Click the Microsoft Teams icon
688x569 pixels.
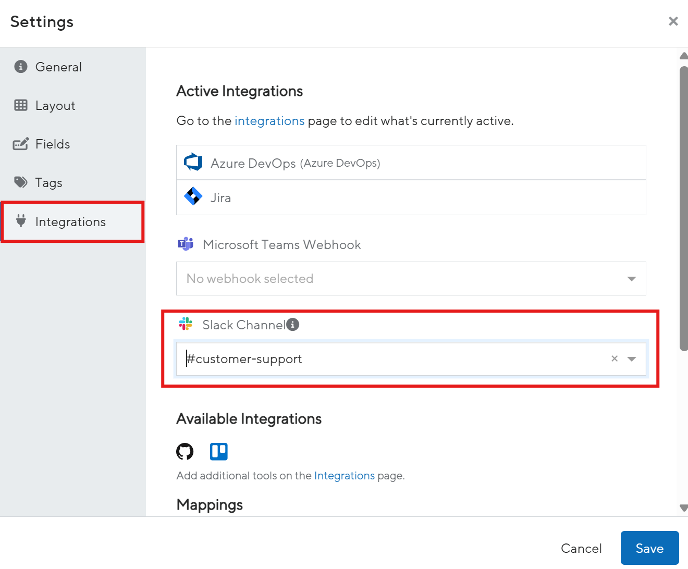[186, 244]
